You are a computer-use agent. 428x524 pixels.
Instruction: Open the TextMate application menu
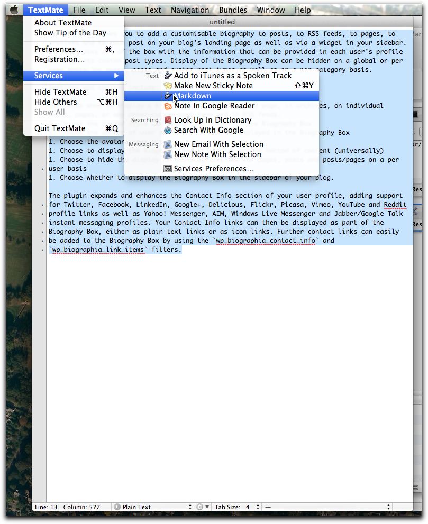(x=45, y=10)
